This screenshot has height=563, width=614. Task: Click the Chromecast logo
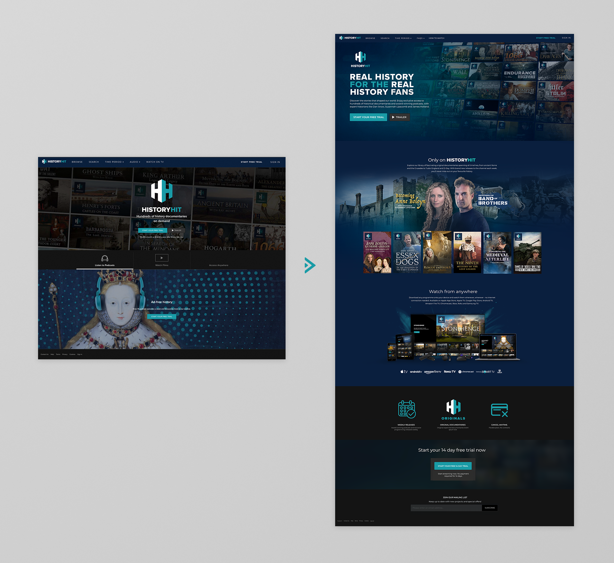pyautogui.click(x=466, y=371)
